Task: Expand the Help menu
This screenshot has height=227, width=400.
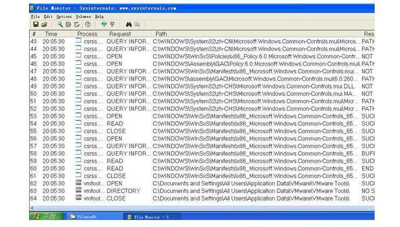Action: [99, 17]
